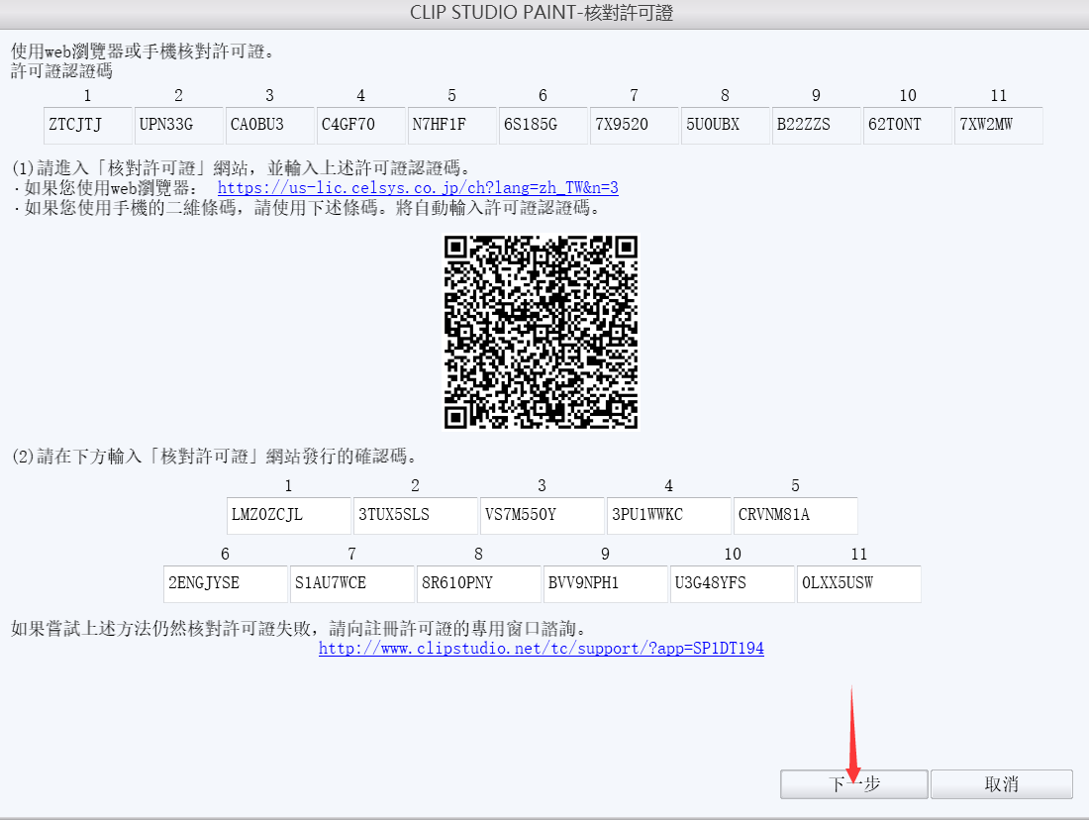Viewport: 1089px width, 820px height.
Task: Select license code field 1 containing ZTCJTJ
Action: tap(87, 125)
